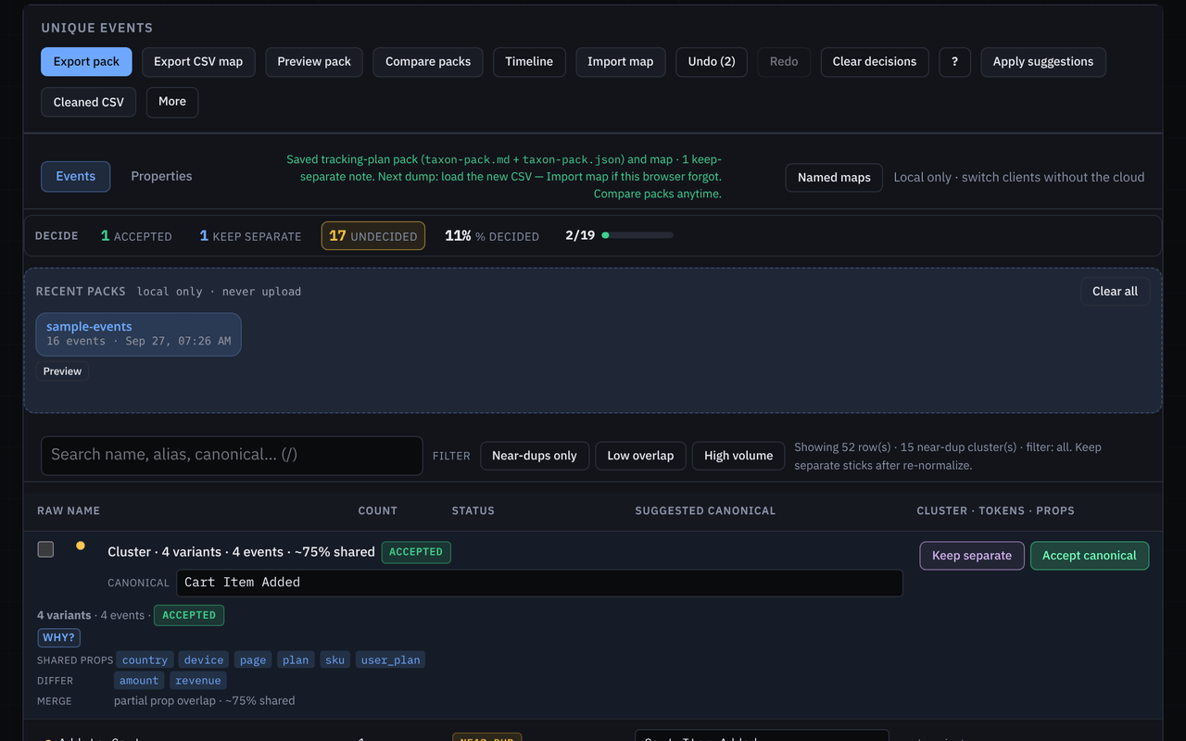The width and height of the screenshot is (1186, 741).
Task: Toggle the High volume filter
Action: click(x=738, y=456)
